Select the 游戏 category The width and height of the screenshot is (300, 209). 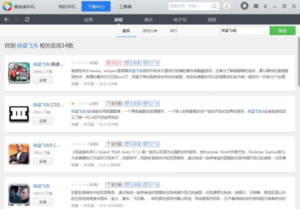[118, 19]
